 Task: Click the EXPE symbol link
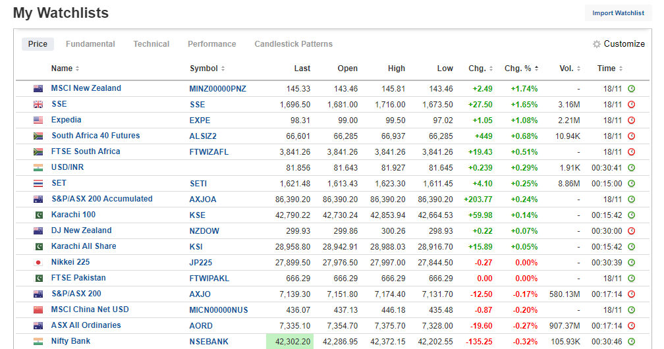(x=200, y=121)
